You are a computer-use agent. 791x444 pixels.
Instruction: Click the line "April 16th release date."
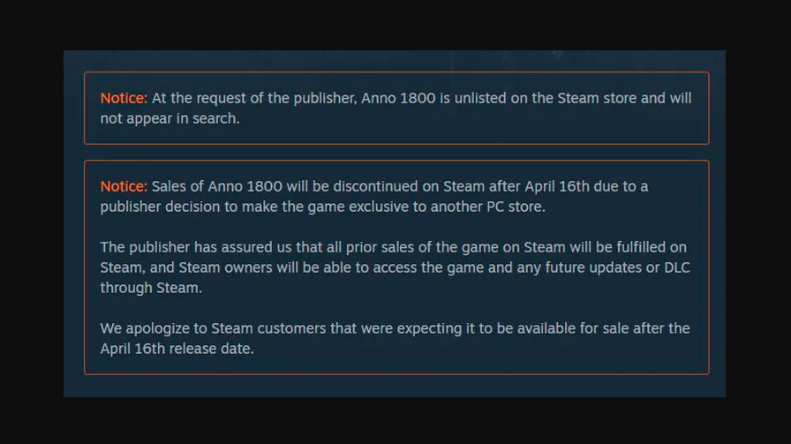click(177, 349)
